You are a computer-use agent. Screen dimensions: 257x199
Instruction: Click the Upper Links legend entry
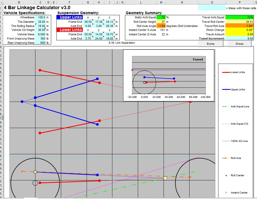coord(234,90)
